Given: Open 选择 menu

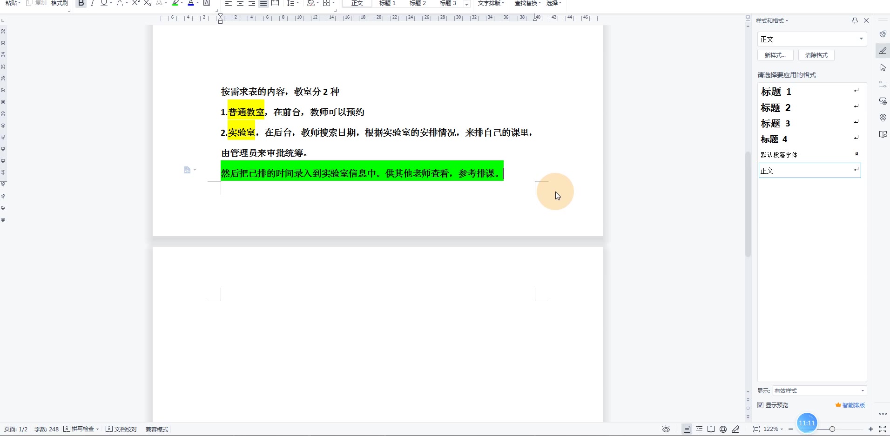Looking at the screenshot, I should click(x=553, y=3).
